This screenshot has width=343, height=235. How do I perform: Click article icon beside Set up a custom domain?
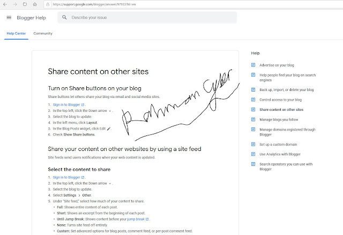click(x=253, y=144)
